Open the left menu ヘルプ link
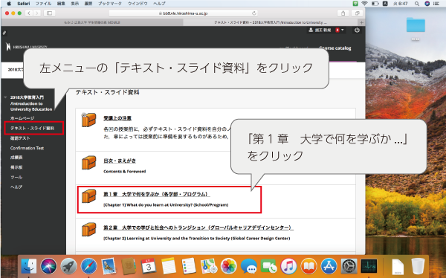446x278 pixels. pyautogui.click(x=16, y=187)
